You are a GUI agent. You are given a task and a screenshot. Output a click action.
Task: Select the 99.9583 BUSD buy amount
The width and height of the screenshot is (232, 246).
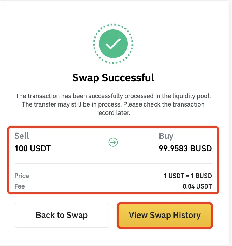click(185, 149)
